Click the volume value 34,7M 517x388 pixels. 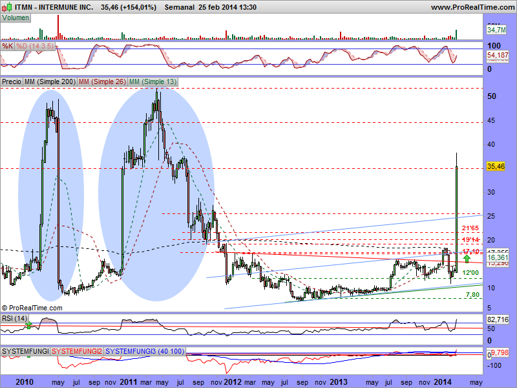click(496, 30)
